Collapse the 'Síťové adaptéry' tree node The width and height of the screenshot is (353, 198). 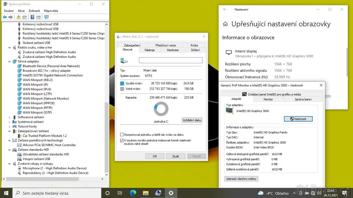tap(9, 61)
